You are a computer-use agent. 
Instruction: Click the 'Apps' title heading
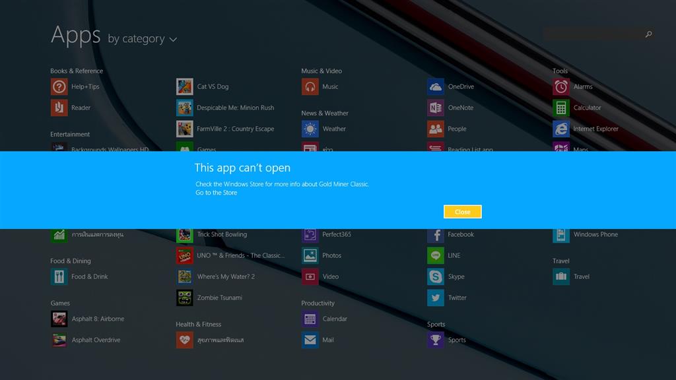pyautogui.click(x=75, y=35)
